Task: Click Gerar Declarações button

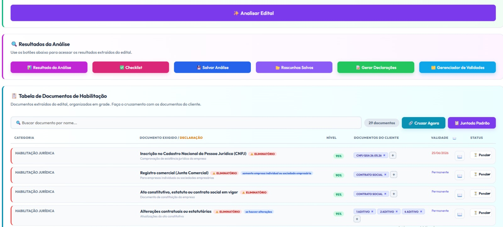Action: tap(376, 67)
